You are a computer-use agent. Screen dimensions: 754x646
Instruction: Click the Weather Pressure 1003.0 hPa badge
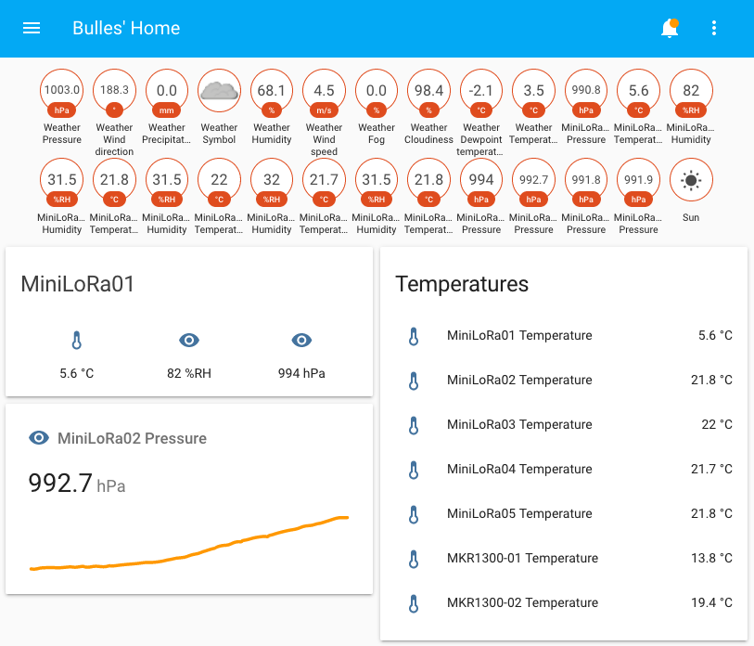click(61, 93)
